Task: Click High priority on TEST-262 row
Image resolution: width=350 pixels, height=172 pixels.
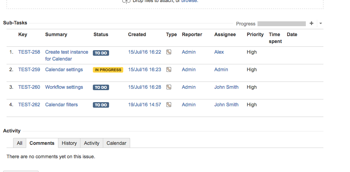Action: tap(252, 105)
